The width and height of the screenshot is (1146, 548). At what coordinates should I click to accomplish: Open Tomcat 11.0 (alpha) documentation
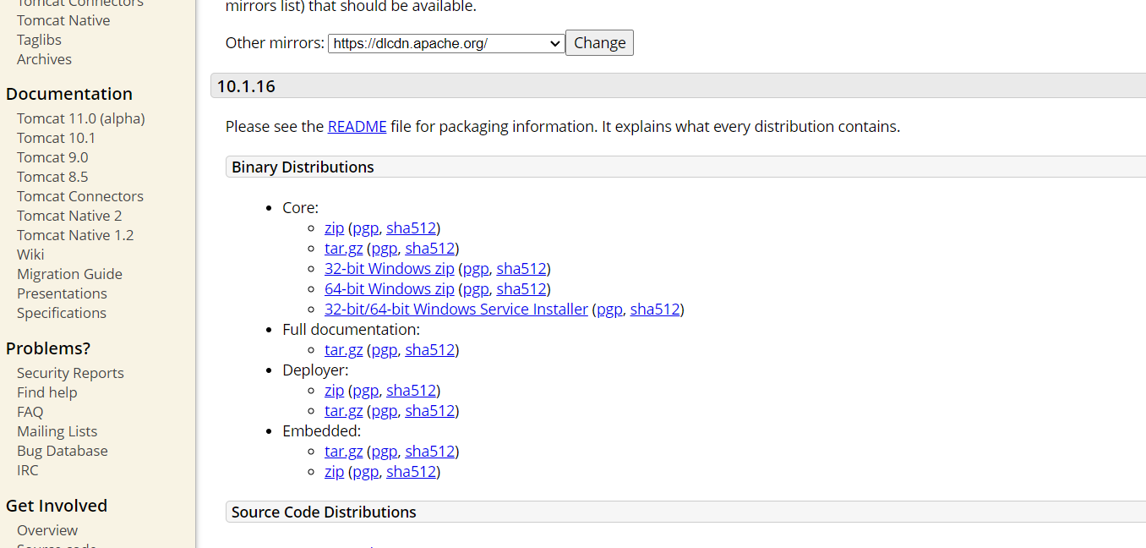click(x=81, y=118)
